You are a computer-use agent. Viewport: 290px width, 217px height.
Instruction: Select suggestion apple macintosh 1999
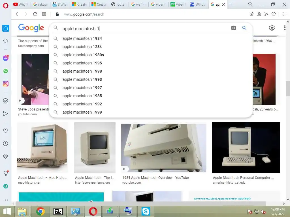pos(151,112)
